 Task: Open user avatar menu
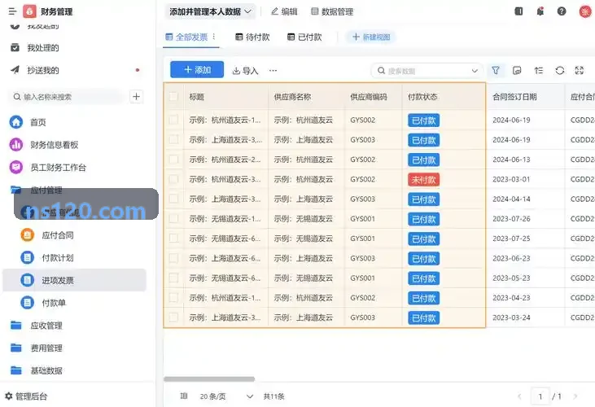(584, 11)
